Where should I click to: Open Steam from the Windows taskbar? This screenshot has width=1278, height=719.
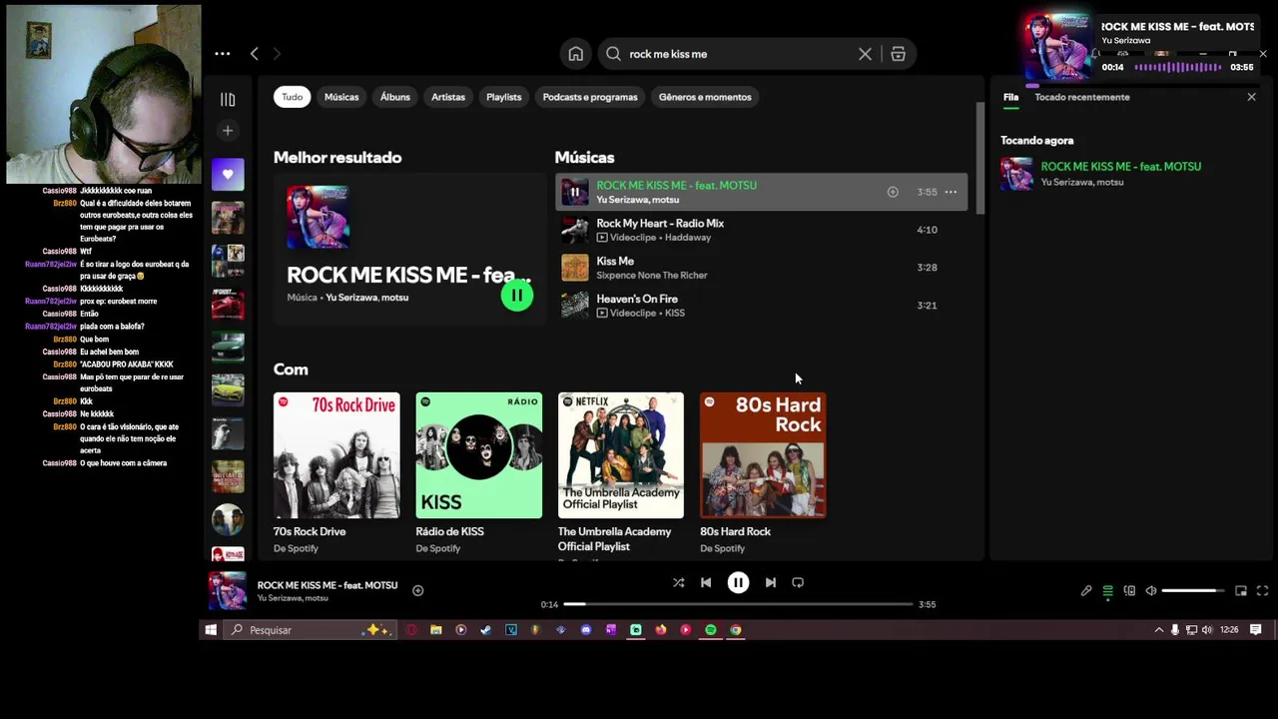coord(486,630)
